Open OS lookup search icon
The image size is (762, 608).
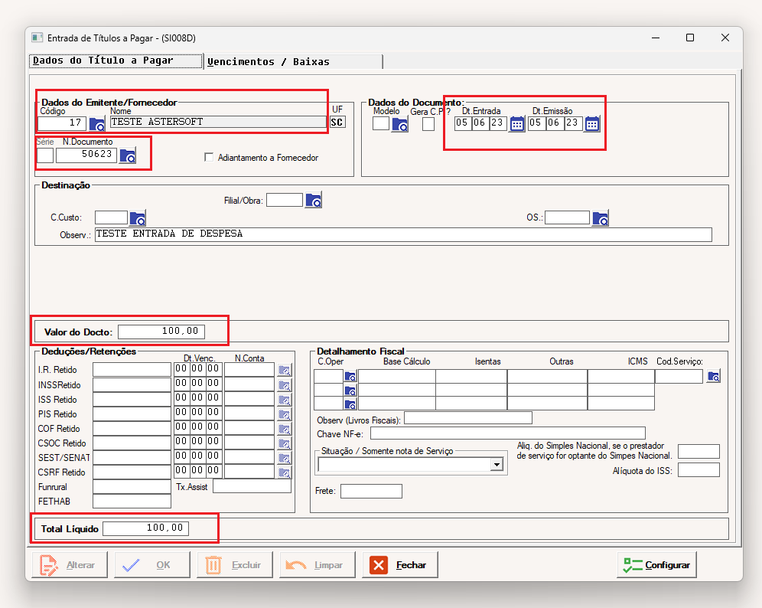point(600,218)
